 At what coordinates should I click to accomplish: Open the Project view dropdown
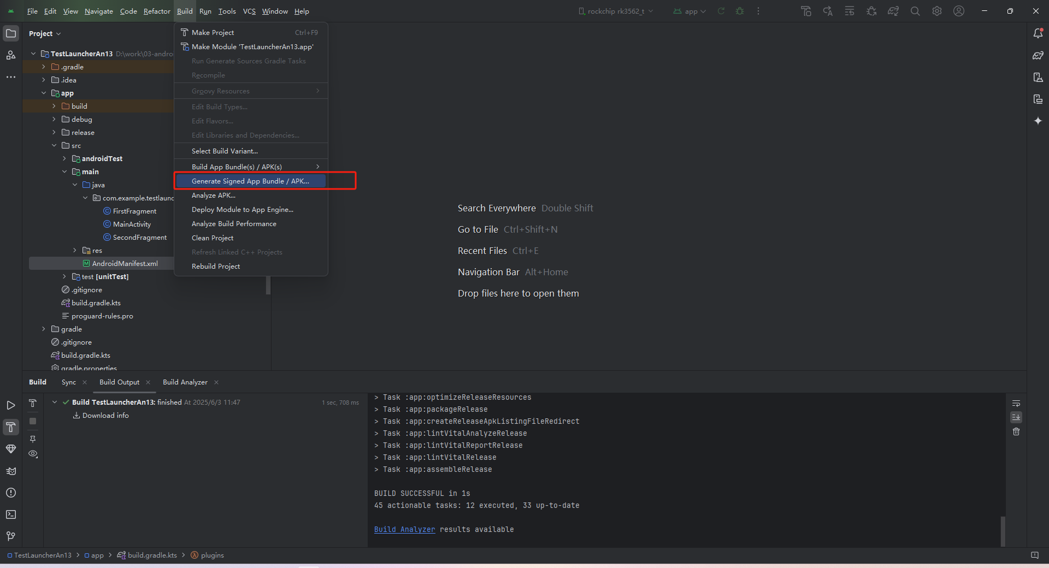(45, 33)
